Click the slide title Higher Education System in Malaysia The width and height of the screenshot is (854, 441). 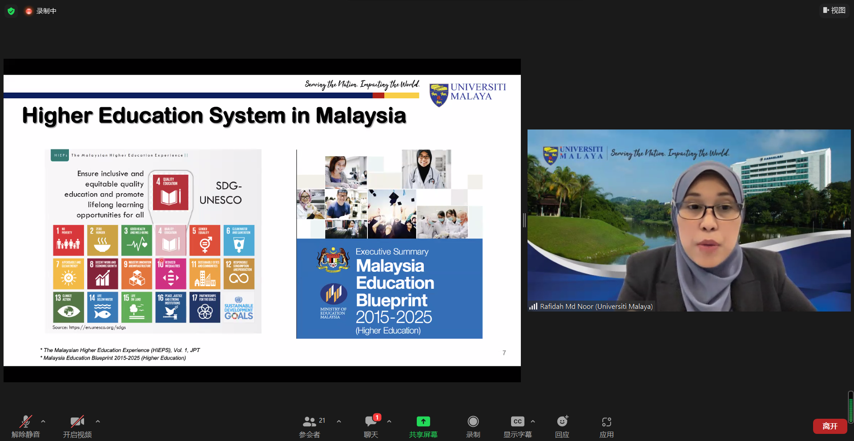[x=214, y=116]
